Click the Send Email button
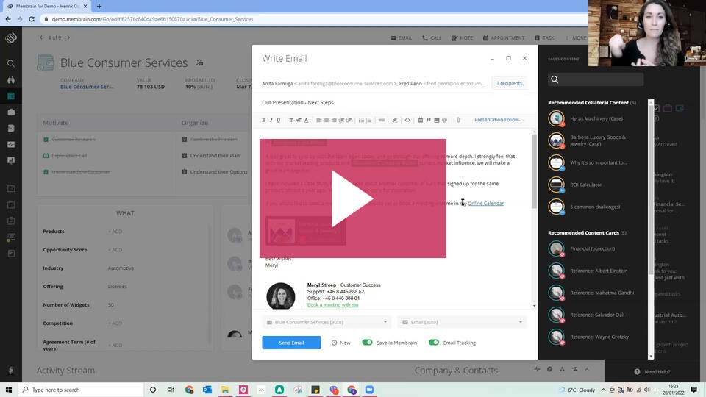The image size is (706, 397). click(x=291, y=343)
